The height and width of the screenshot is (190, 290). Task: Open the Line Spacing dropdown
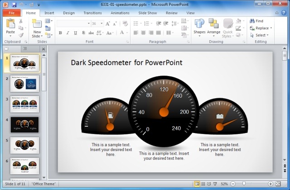(175, 24)
